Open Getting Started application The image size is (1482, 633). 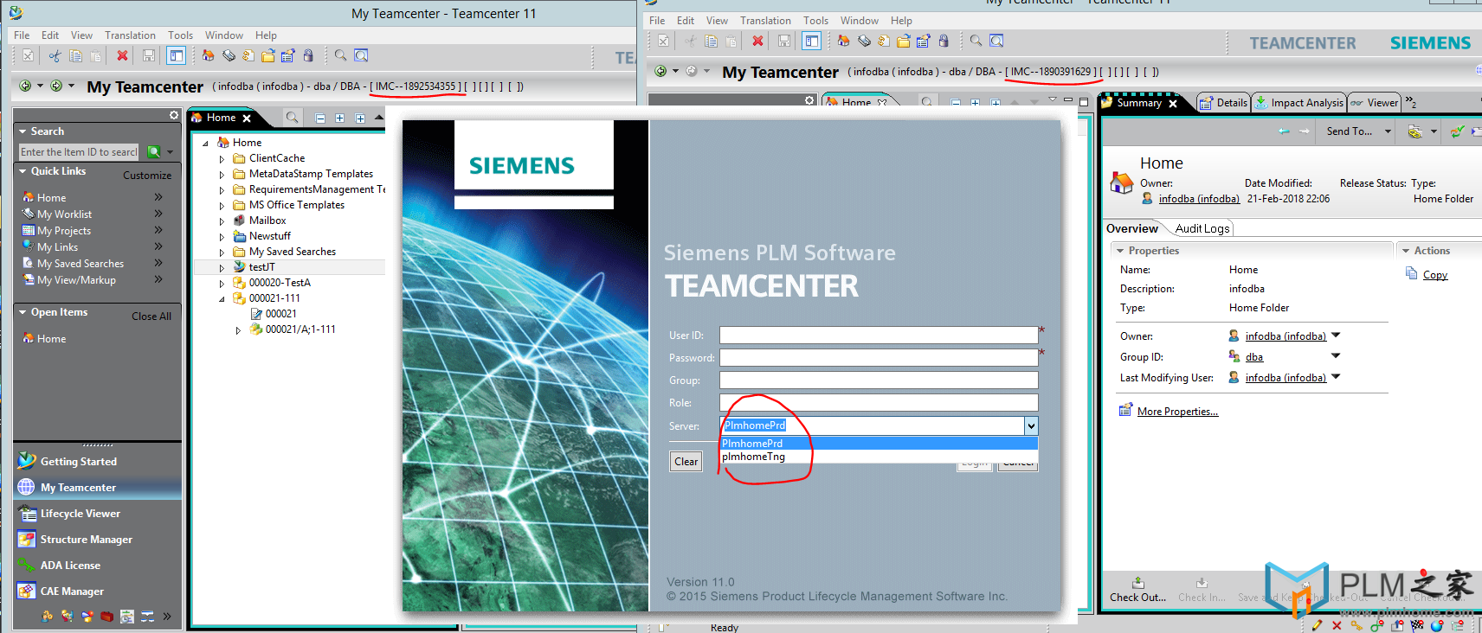(79, 462)
